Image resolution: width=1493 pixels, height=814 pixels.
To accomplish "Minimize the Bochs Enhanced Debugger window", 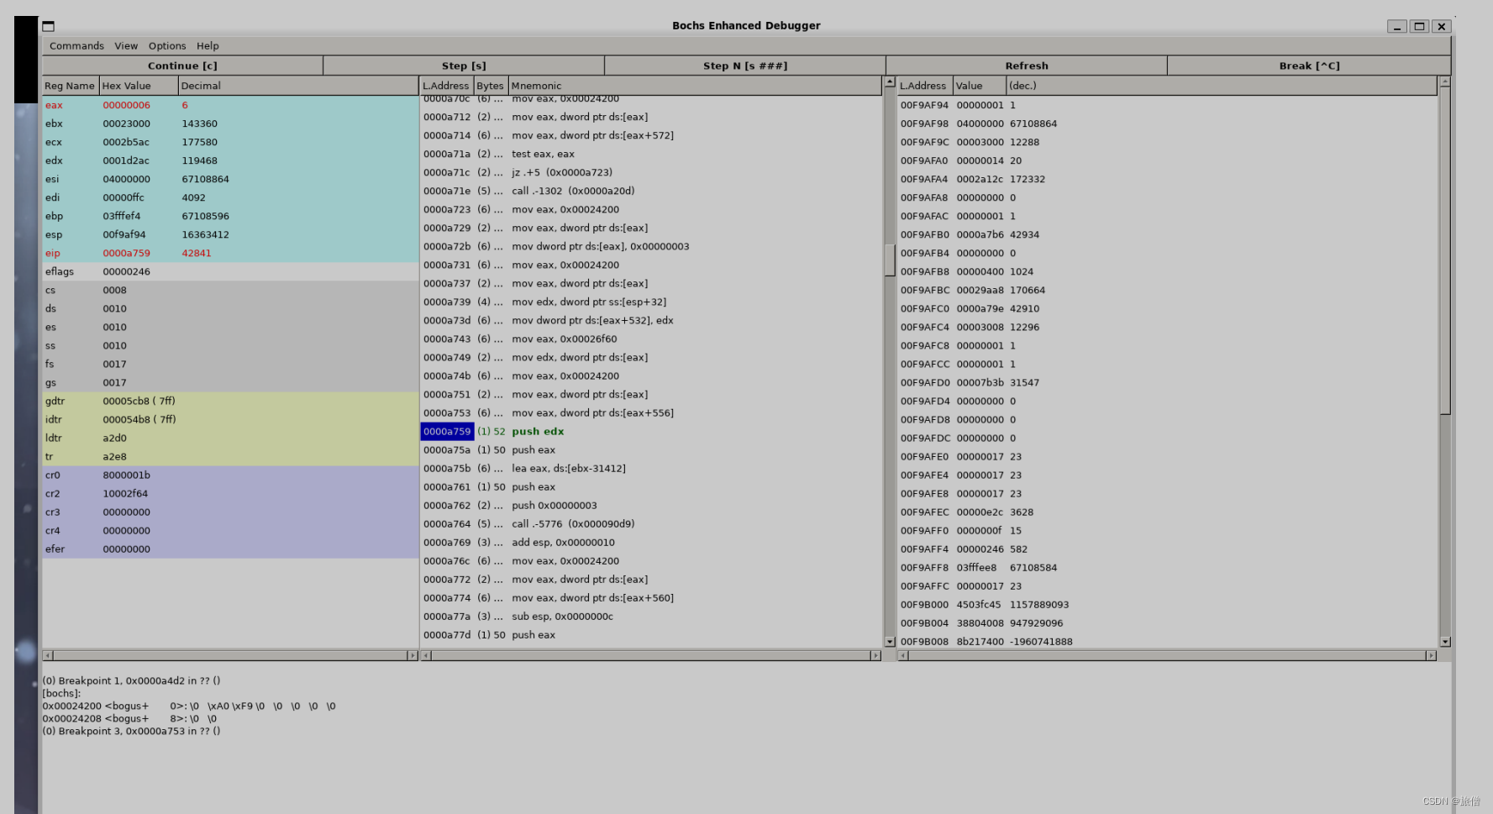I will tap(1397, 26).
